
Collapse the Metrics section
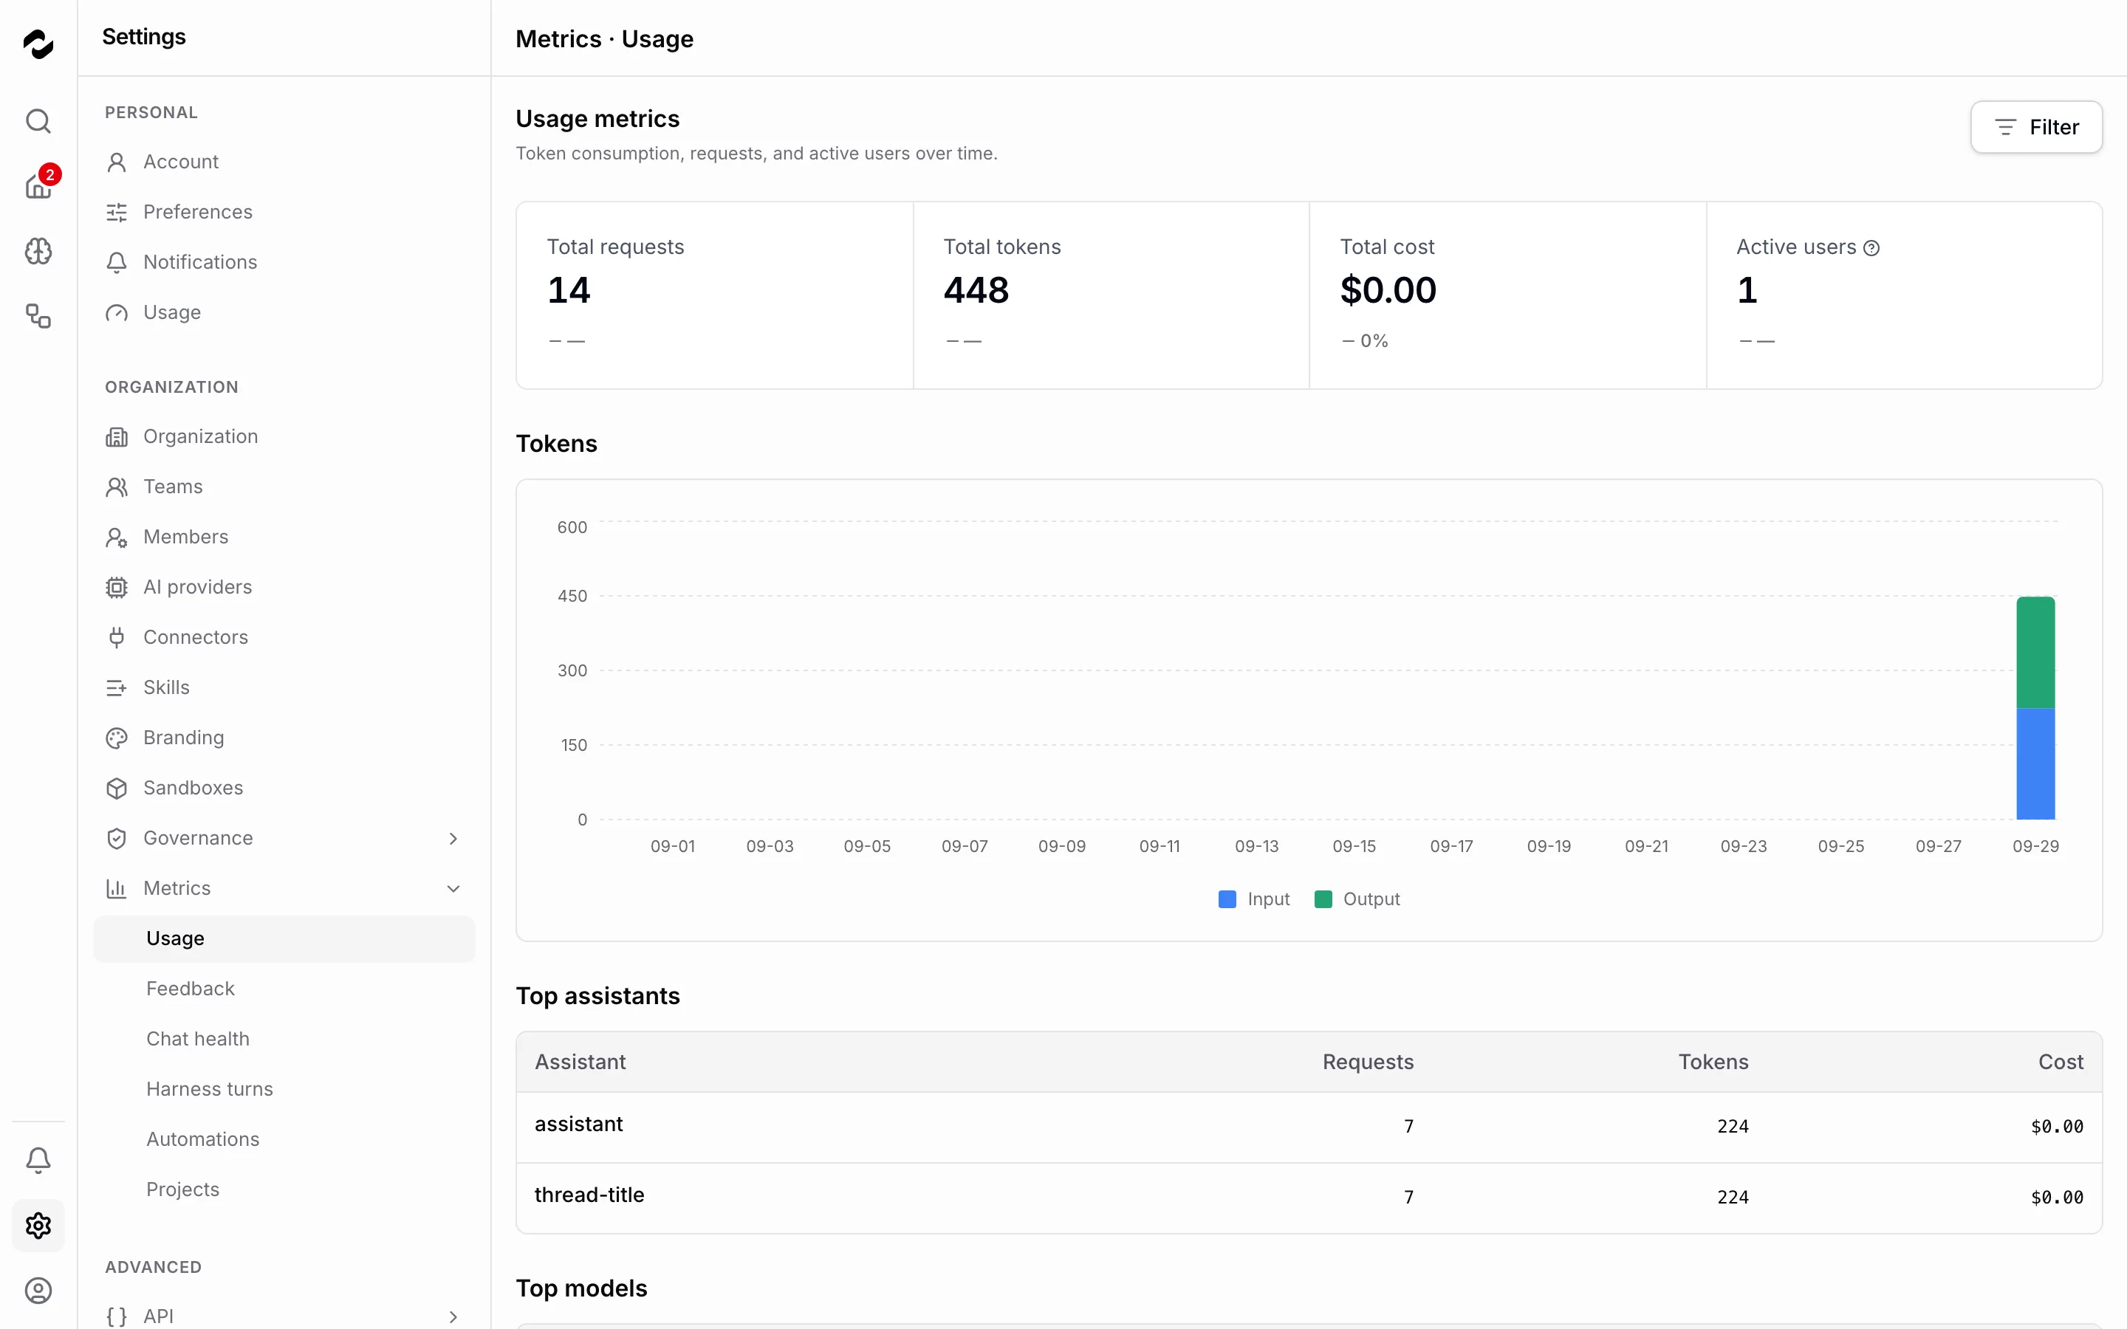click(x=284, y=887)
